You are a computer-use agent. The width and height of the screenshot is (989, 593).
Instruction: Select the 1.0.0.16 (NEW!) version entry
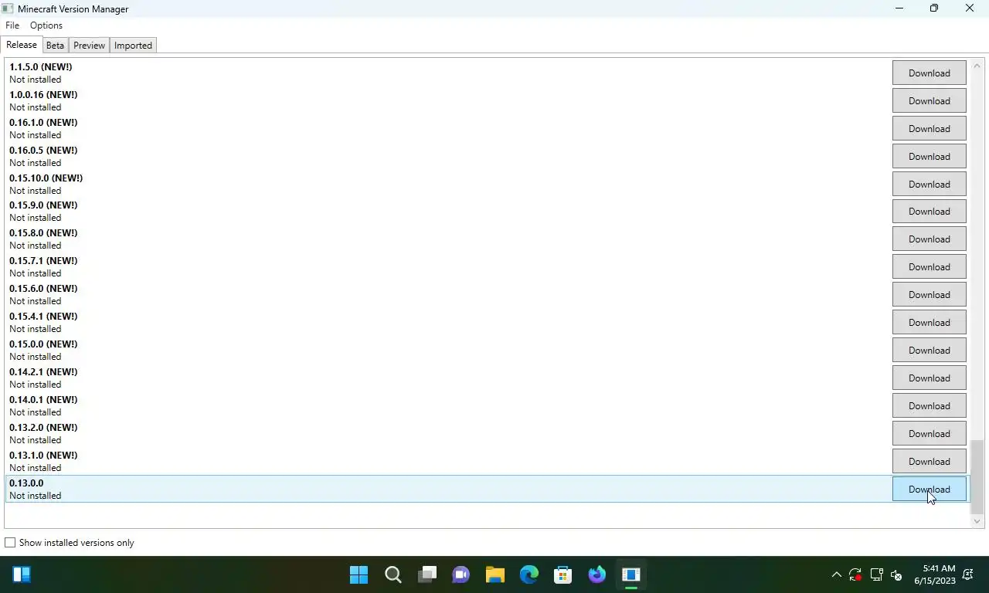coord(487,100)
